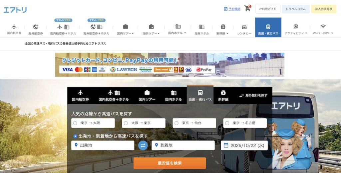Click the エアトリ logo
Image resolution: width=341 pixels, height=173 pixels.
coord(15,10)
